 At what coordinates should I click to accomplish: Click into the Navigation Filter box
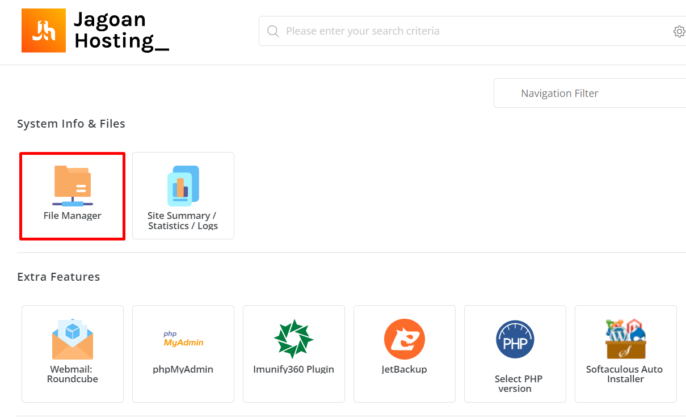(590, 93)
